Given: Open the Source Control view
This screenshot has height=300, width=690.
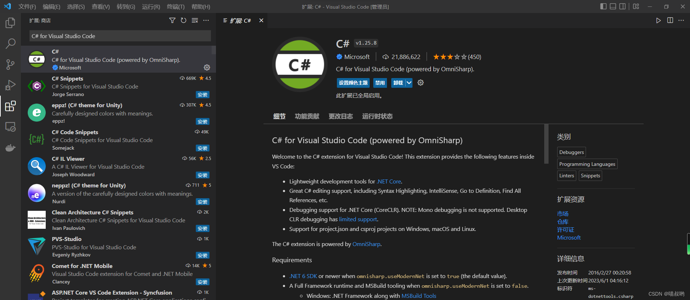Looking at the screenshot, I should [10, 64].
